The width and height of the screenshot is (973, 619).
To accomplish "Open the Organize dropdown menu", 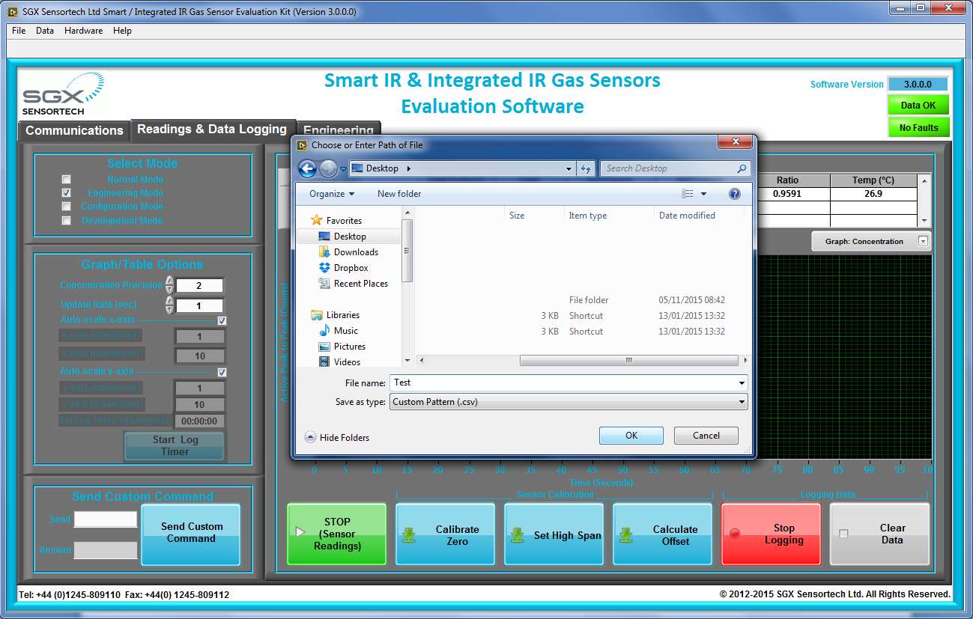I will coord(332,194).
